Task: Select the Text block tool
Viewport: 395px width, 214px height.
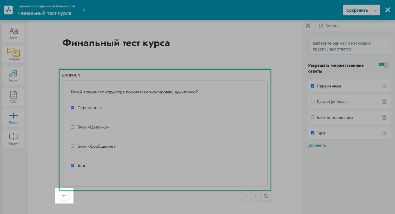Action: pyautogui.click(x=13, y=33)
